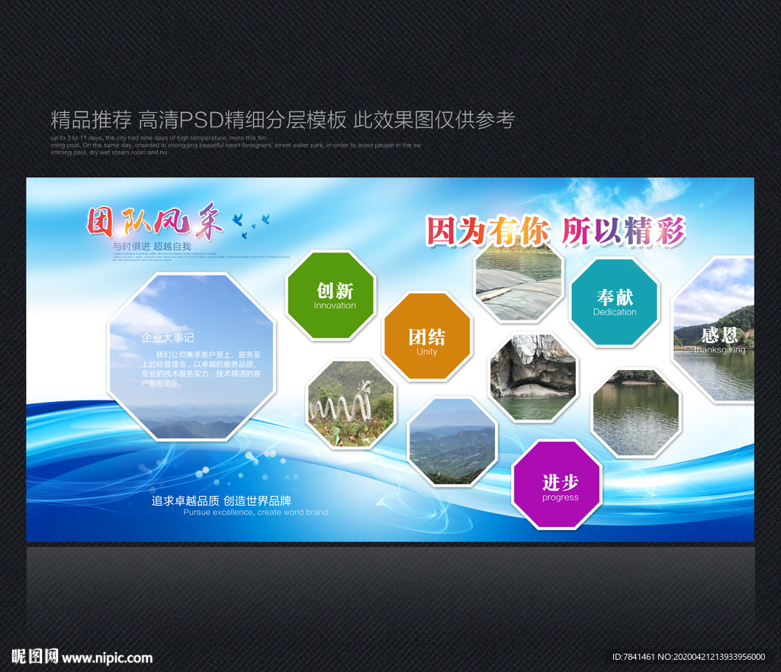Image resolution: width=781 pixels, height=672 pixels.
Task: Open the 与时俱进 超越自我 tagline text
Action: tap(153, 246)
